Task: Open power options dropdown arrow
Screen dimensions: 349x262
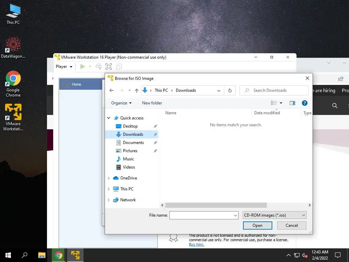Action: tap(90, 67)
